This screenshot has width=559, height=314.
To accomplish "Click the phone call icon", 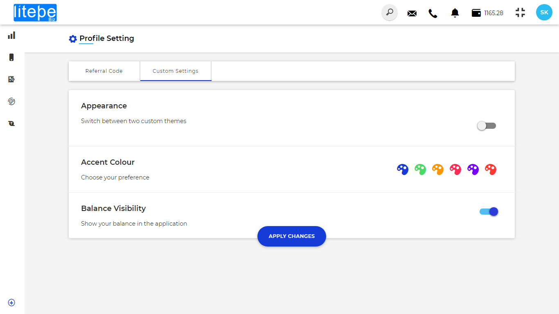I will [x=433, y=13].
